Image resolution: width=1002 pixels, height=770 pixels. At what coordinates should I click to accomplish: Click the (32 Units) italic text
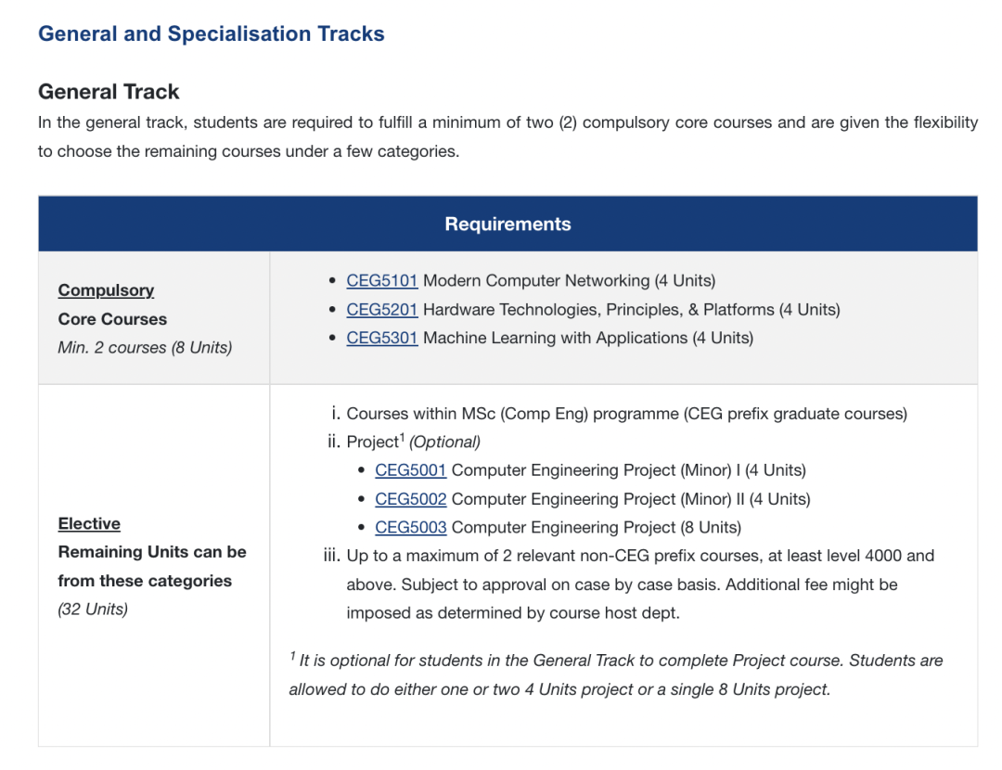point(93,610)
